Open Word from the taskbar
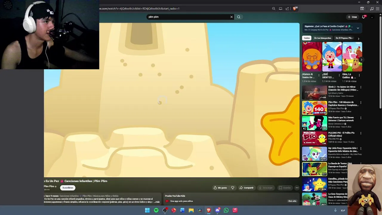Image resolution: width=382 pixels, height=215 pixels. (x=182, y=210)
